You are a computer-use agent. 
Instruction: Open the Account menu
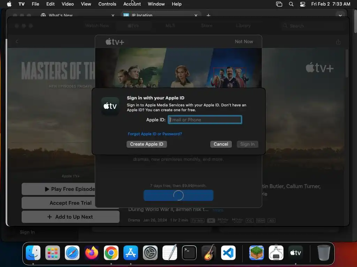coord(132,4)
